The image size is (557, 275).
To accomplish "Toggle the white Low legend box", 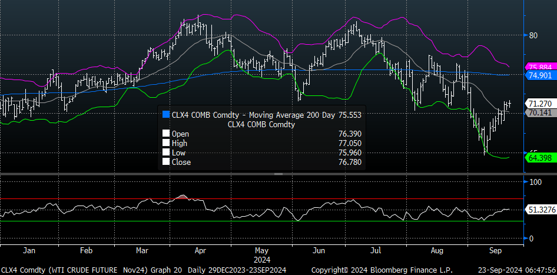I will pyautogui.click(x=166, y=153).
